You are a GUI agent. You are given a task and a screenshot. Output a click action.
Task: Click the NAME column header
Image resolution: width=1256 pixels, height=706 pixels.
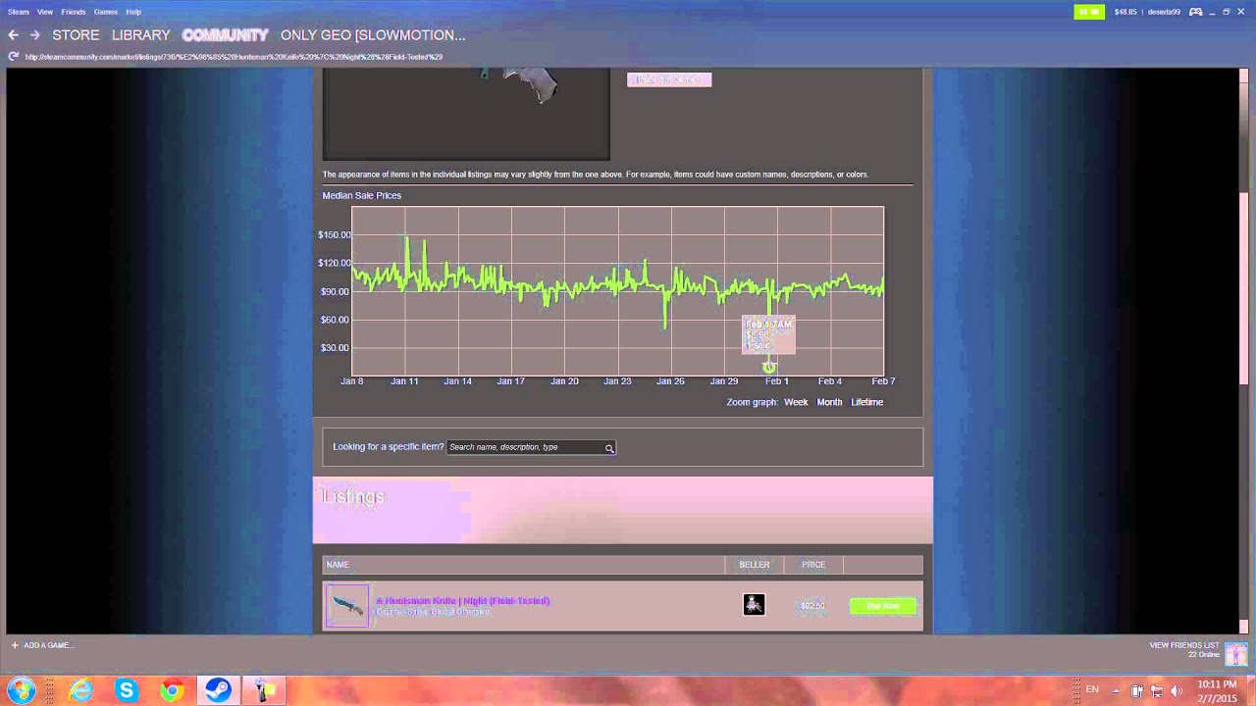(338, 565)
